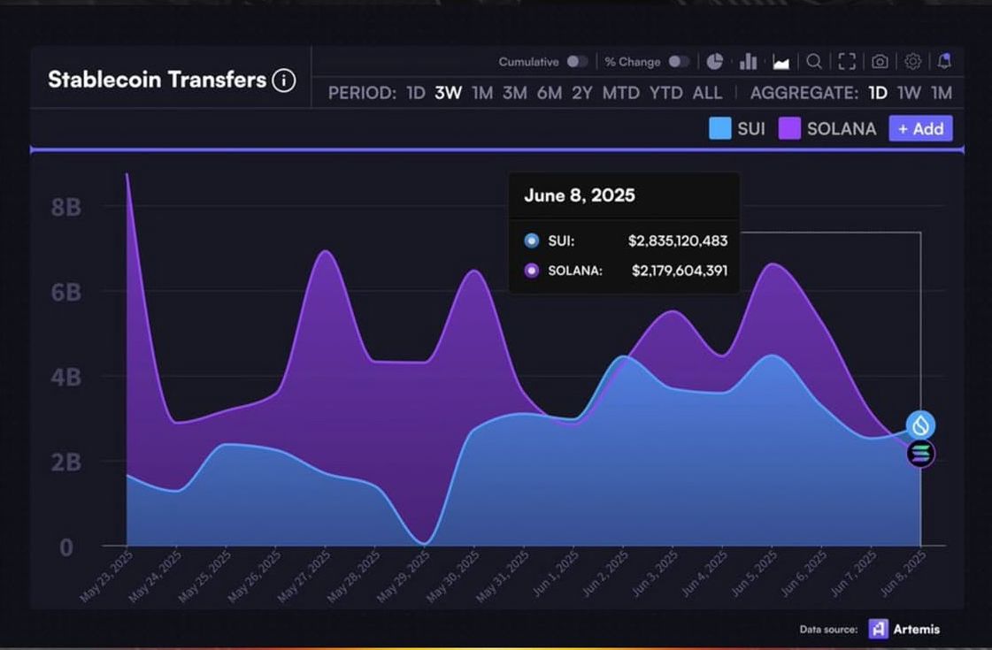Click the Artemis logo icon
The height and width of the screenshot is (650, 992).
(878, 629)
